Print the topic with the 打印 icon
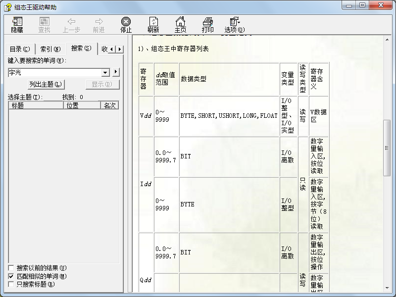Image resolution: width=396 pixels, height=297 pixels. [x=207, y=25]
